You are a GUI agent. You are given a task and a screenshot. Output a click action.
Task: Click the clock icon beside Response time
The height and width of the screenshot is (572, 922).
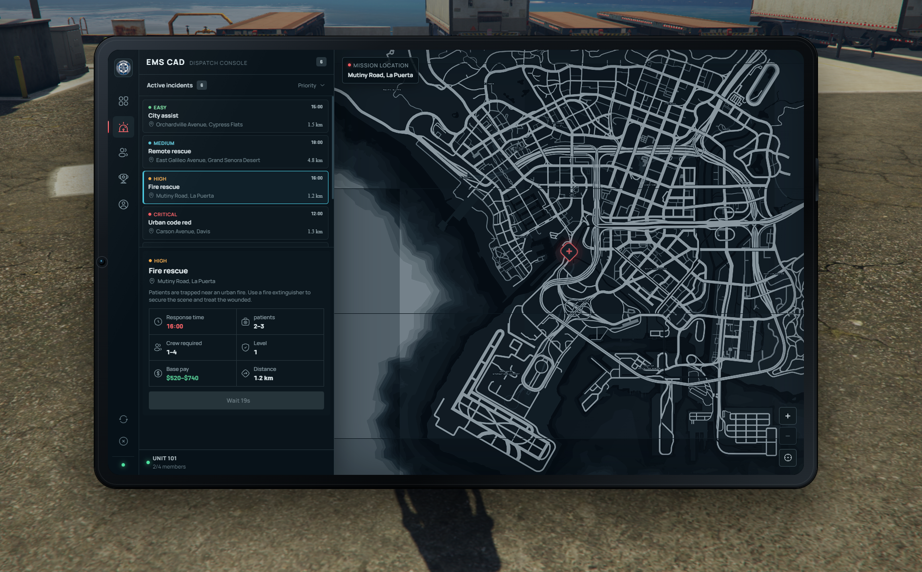(158, 322)
